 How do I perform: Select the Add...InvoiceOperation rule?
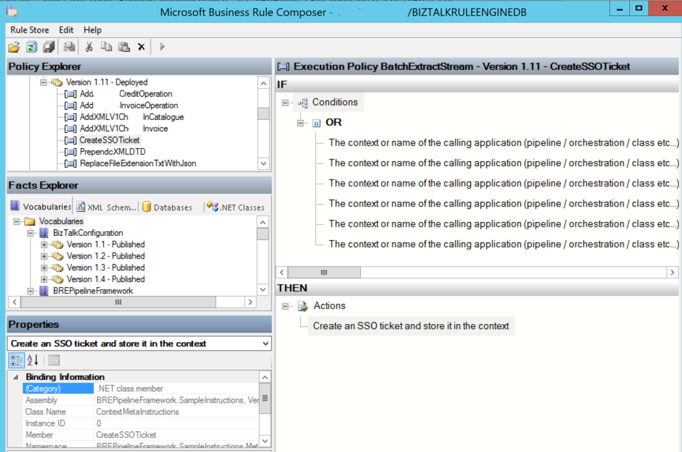pos(129,106)
